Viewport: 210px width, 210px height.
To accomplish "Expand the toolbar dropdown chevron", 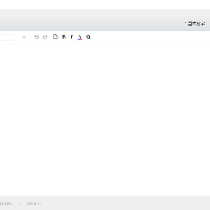I will click(x=24, y=37).
